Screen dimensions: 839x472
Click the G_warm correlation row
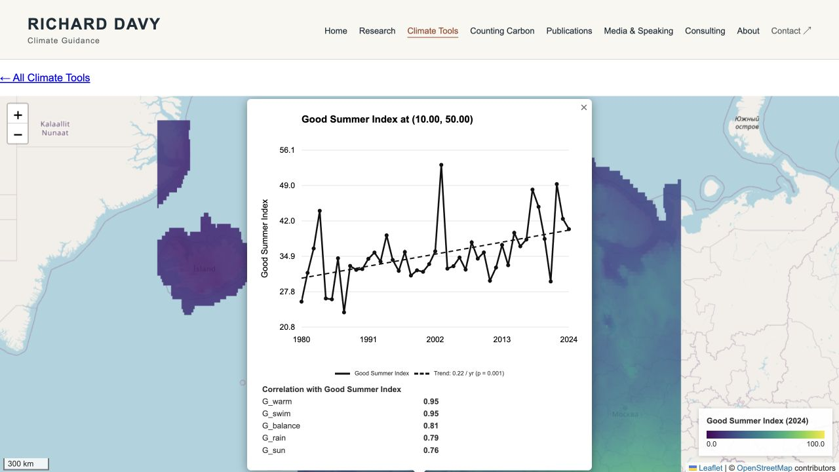pos(351,402)
